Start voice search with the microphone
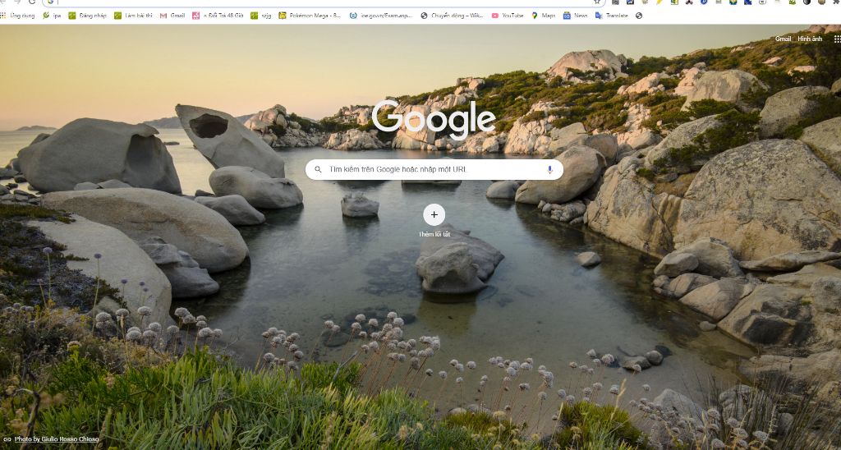 (549, 169)
